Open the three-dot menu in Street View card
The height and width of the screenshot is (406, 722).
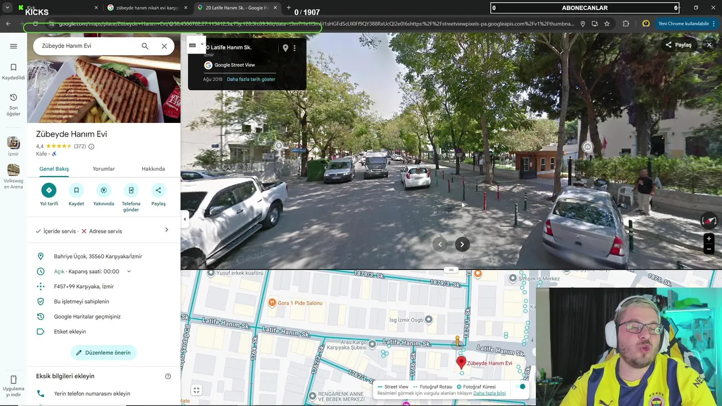294,48
